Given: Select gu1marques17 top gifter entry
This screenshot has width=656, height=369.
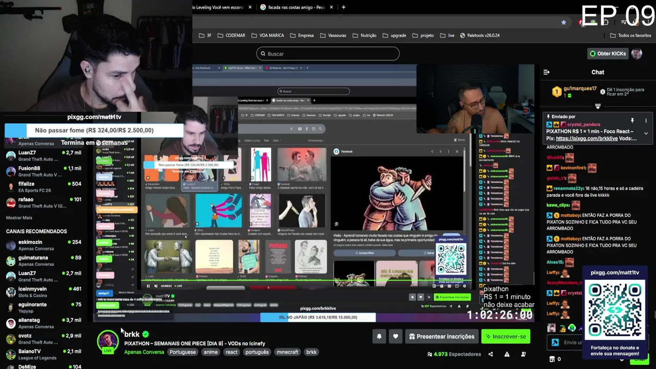Looking at the screenshot, I should tap(575, 92).
